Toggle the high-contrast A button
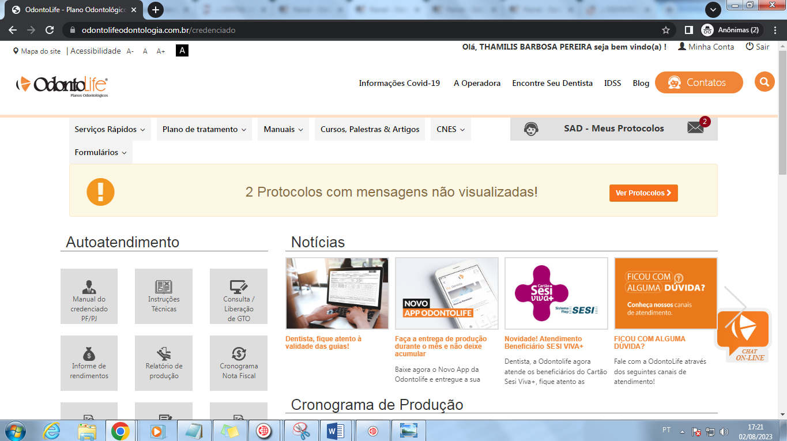Viewport: 787px width, 441px height. click(182, 51)
